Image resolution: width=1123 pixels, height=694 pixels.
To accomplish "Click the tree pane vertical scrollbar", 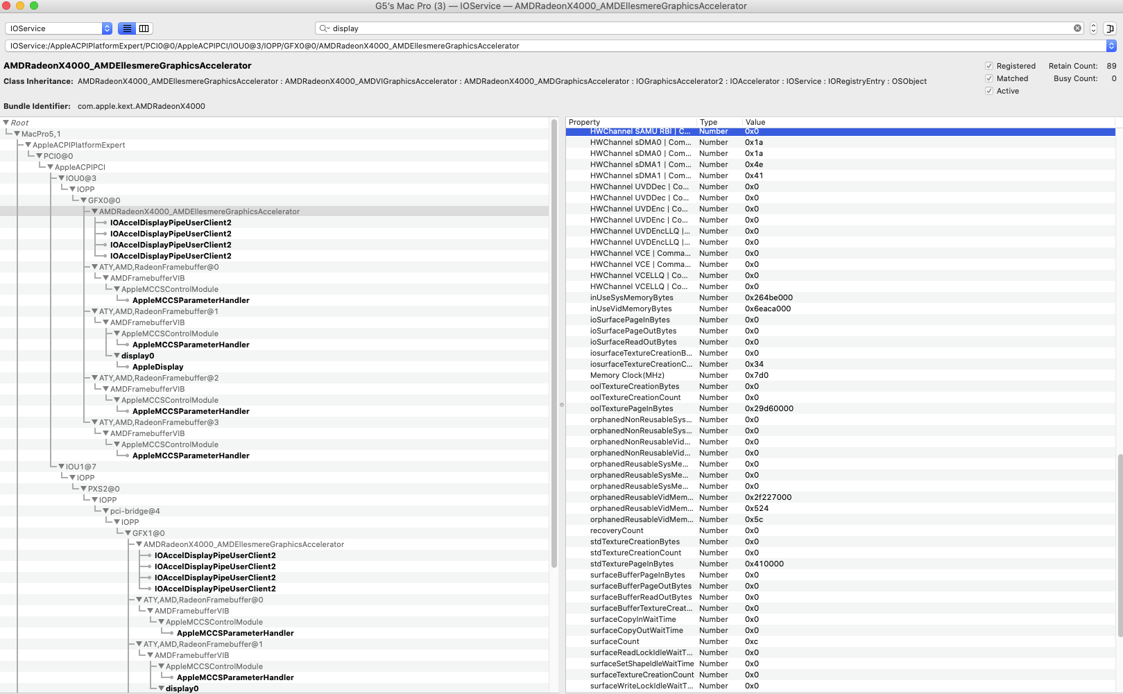I will click(554, 343).
